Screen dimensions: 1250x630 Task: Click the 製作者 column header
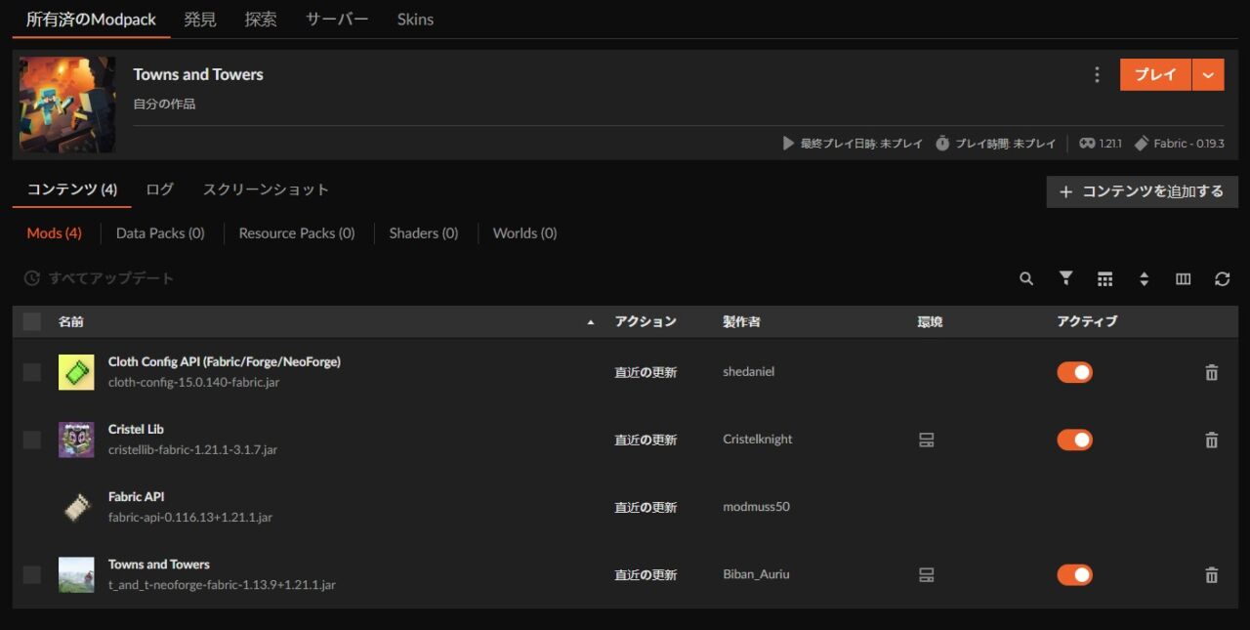tap(741, 321)
